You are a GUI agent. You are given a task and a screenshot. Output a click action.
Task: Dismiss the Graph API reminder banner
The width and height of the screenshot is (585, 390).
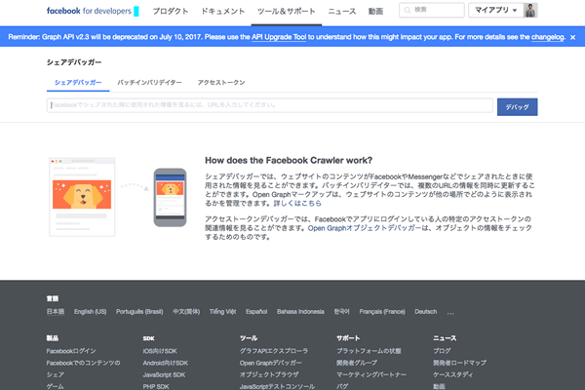[x=572, y=37]
